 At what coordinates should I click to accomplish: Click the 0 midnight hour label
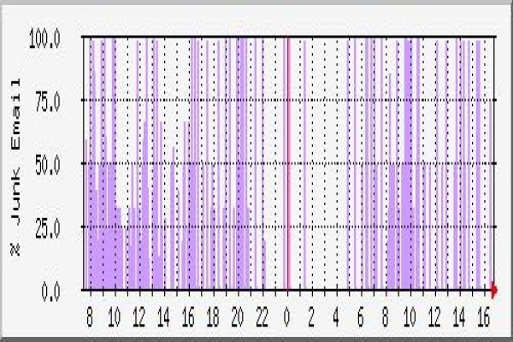tap(286, 317)
